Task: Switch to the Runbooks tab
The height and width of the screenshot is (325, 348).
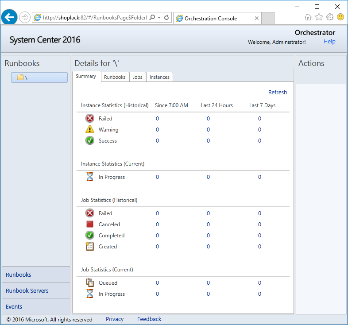Action: [x=115, y=77]
